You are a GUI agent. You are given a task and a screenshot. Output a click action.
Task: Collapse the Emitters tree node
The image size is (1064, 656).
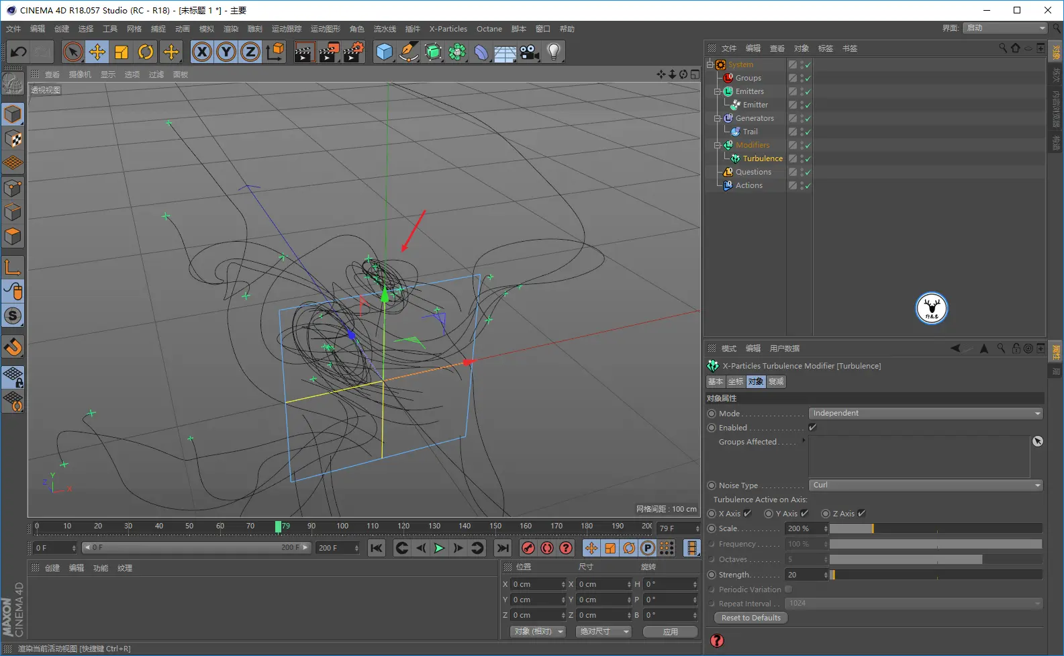pos(717,91)
